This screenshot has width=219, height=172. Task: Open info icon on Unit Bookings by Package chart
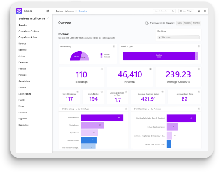coord(199,109)
